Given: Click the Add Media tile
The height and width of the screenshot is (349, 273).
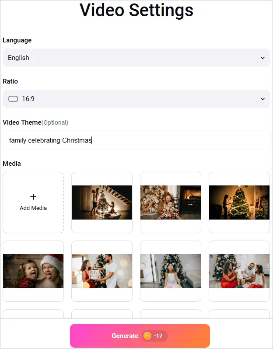Looking at the screenshot, I should click(33, 202).
